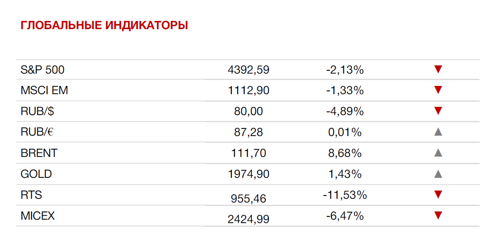This screenshot has width=493, height=241.
Task: Click the RTS change -11,53%
Action: click(x=345, y=195)
